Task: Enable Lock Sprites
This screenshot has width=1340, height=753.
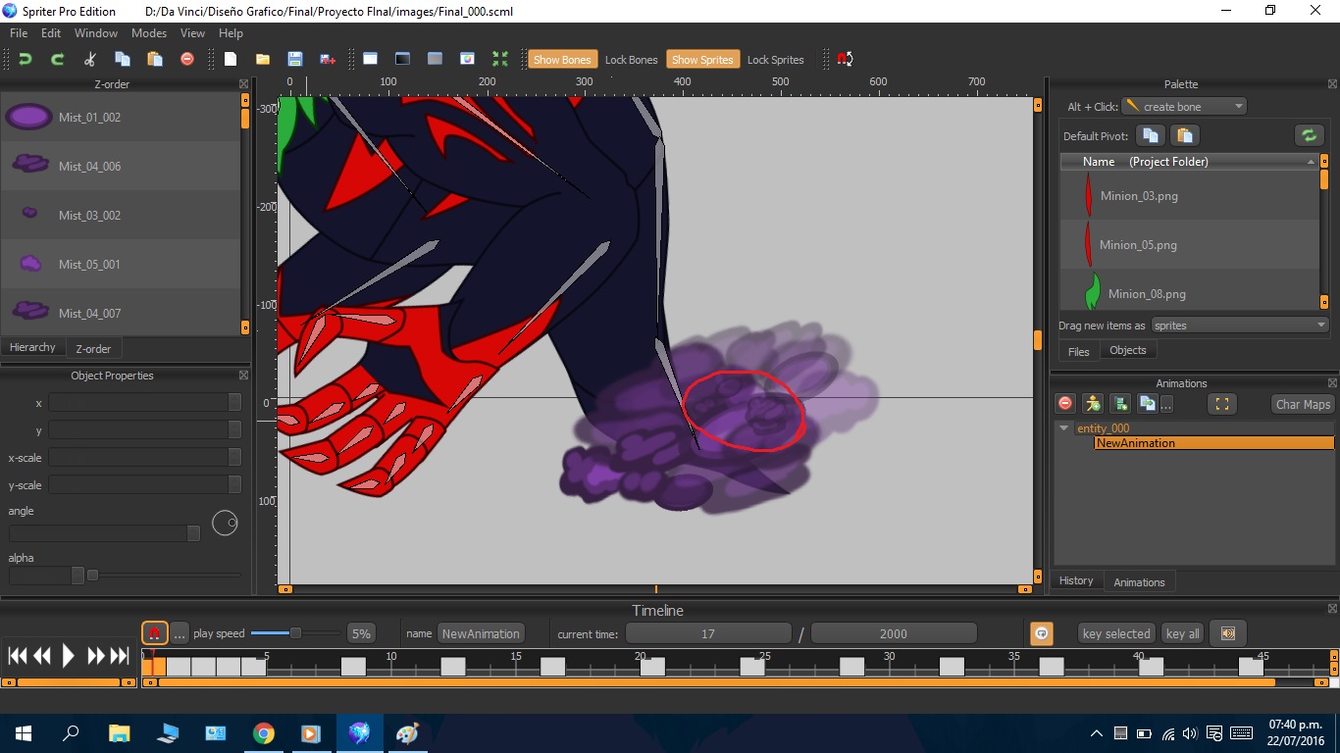Action: point(775,59)
